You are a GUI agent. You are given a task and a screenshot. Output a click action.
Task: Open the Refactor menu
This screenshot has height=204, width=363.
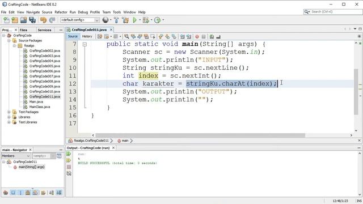point(61,12)
